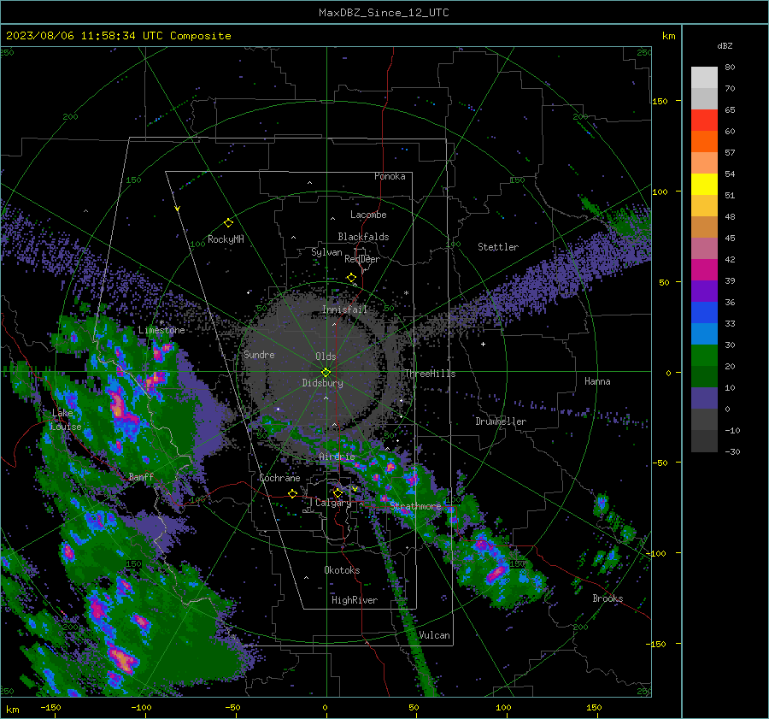769x719 pixels.
Task: Click the Airdrie label
Action: [x=337, y=457]
